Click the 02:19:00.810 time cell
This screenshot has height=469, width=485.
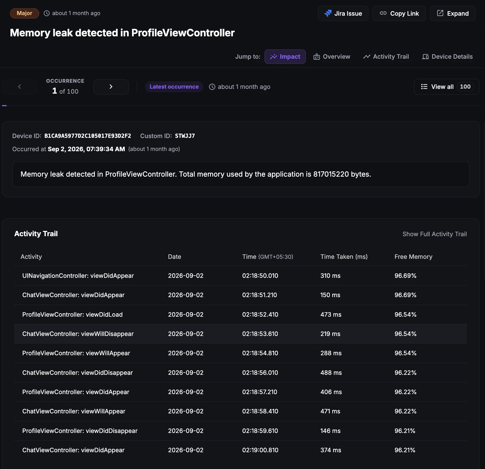pyautogui.click(x=260, y=450)
